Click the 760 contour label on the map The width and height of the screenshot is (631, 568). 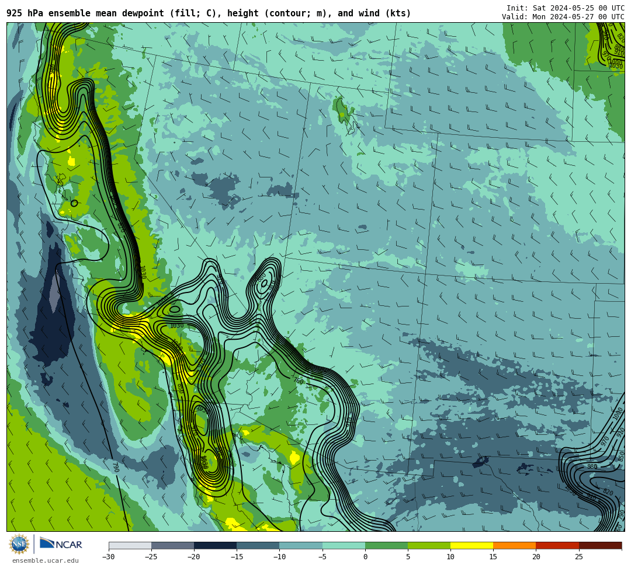(298, 380)
